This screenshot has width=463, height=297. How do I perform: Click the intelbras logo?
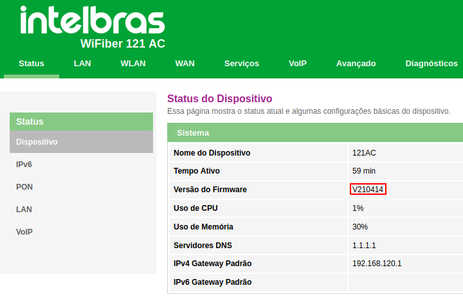(93, 20)
